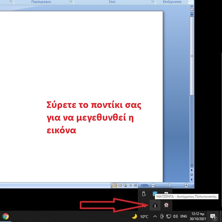The image size is (222, 222).
Task: Collapse the hidden tray icons chevron
Action: pos(155,216)
